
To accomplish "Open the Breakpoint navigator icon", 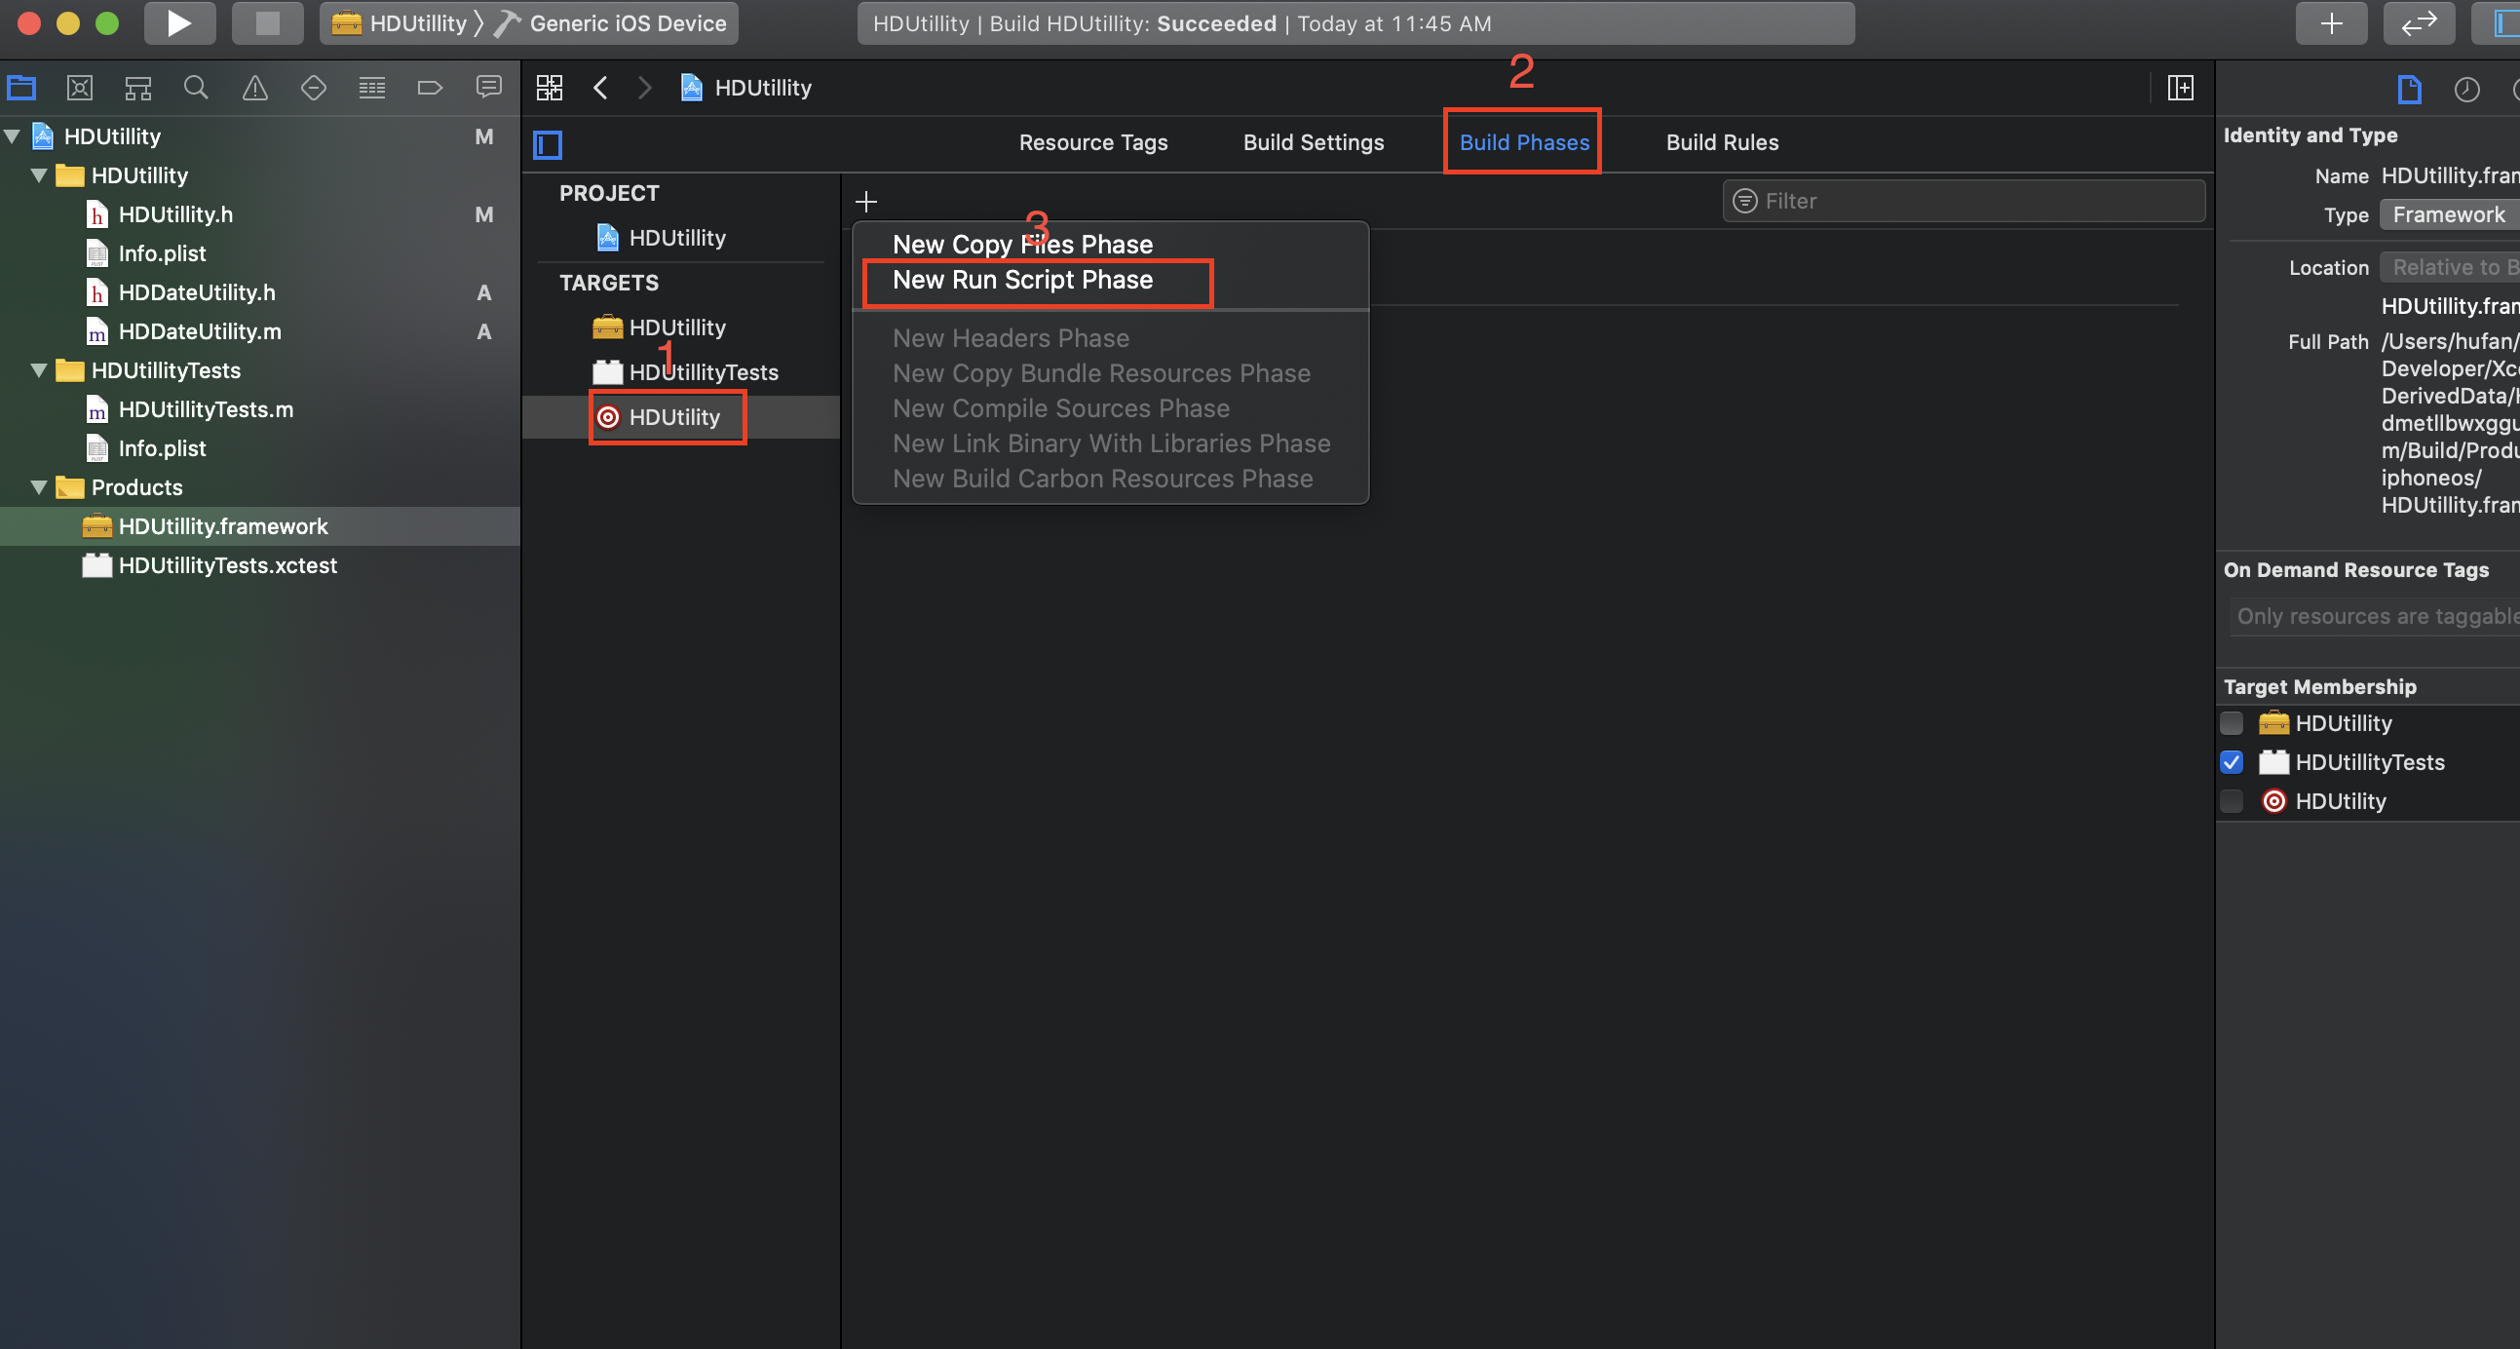I will [430, 88].
